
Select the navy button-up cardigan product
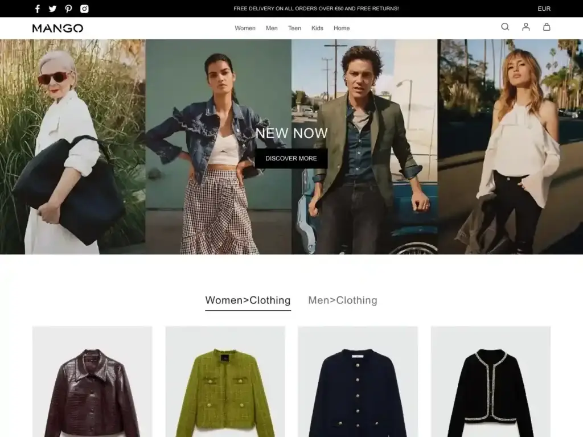click(358, 381)
